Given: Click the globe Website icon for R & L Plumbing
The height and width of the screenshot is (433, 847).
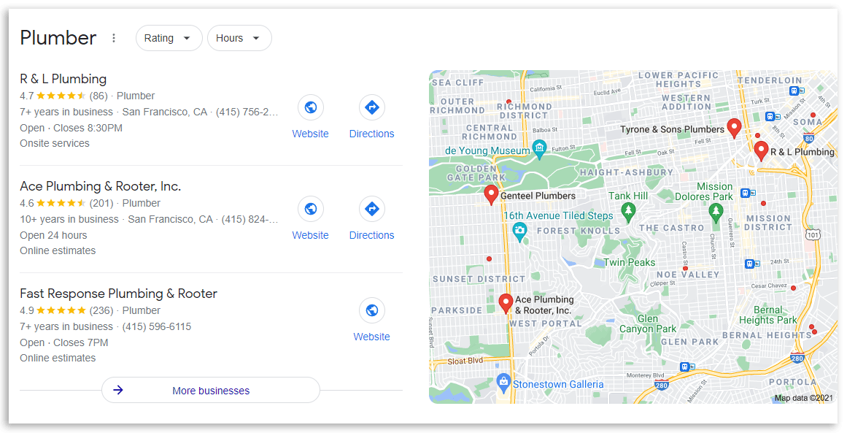Looking at the screenshot, I should point(311,107).
